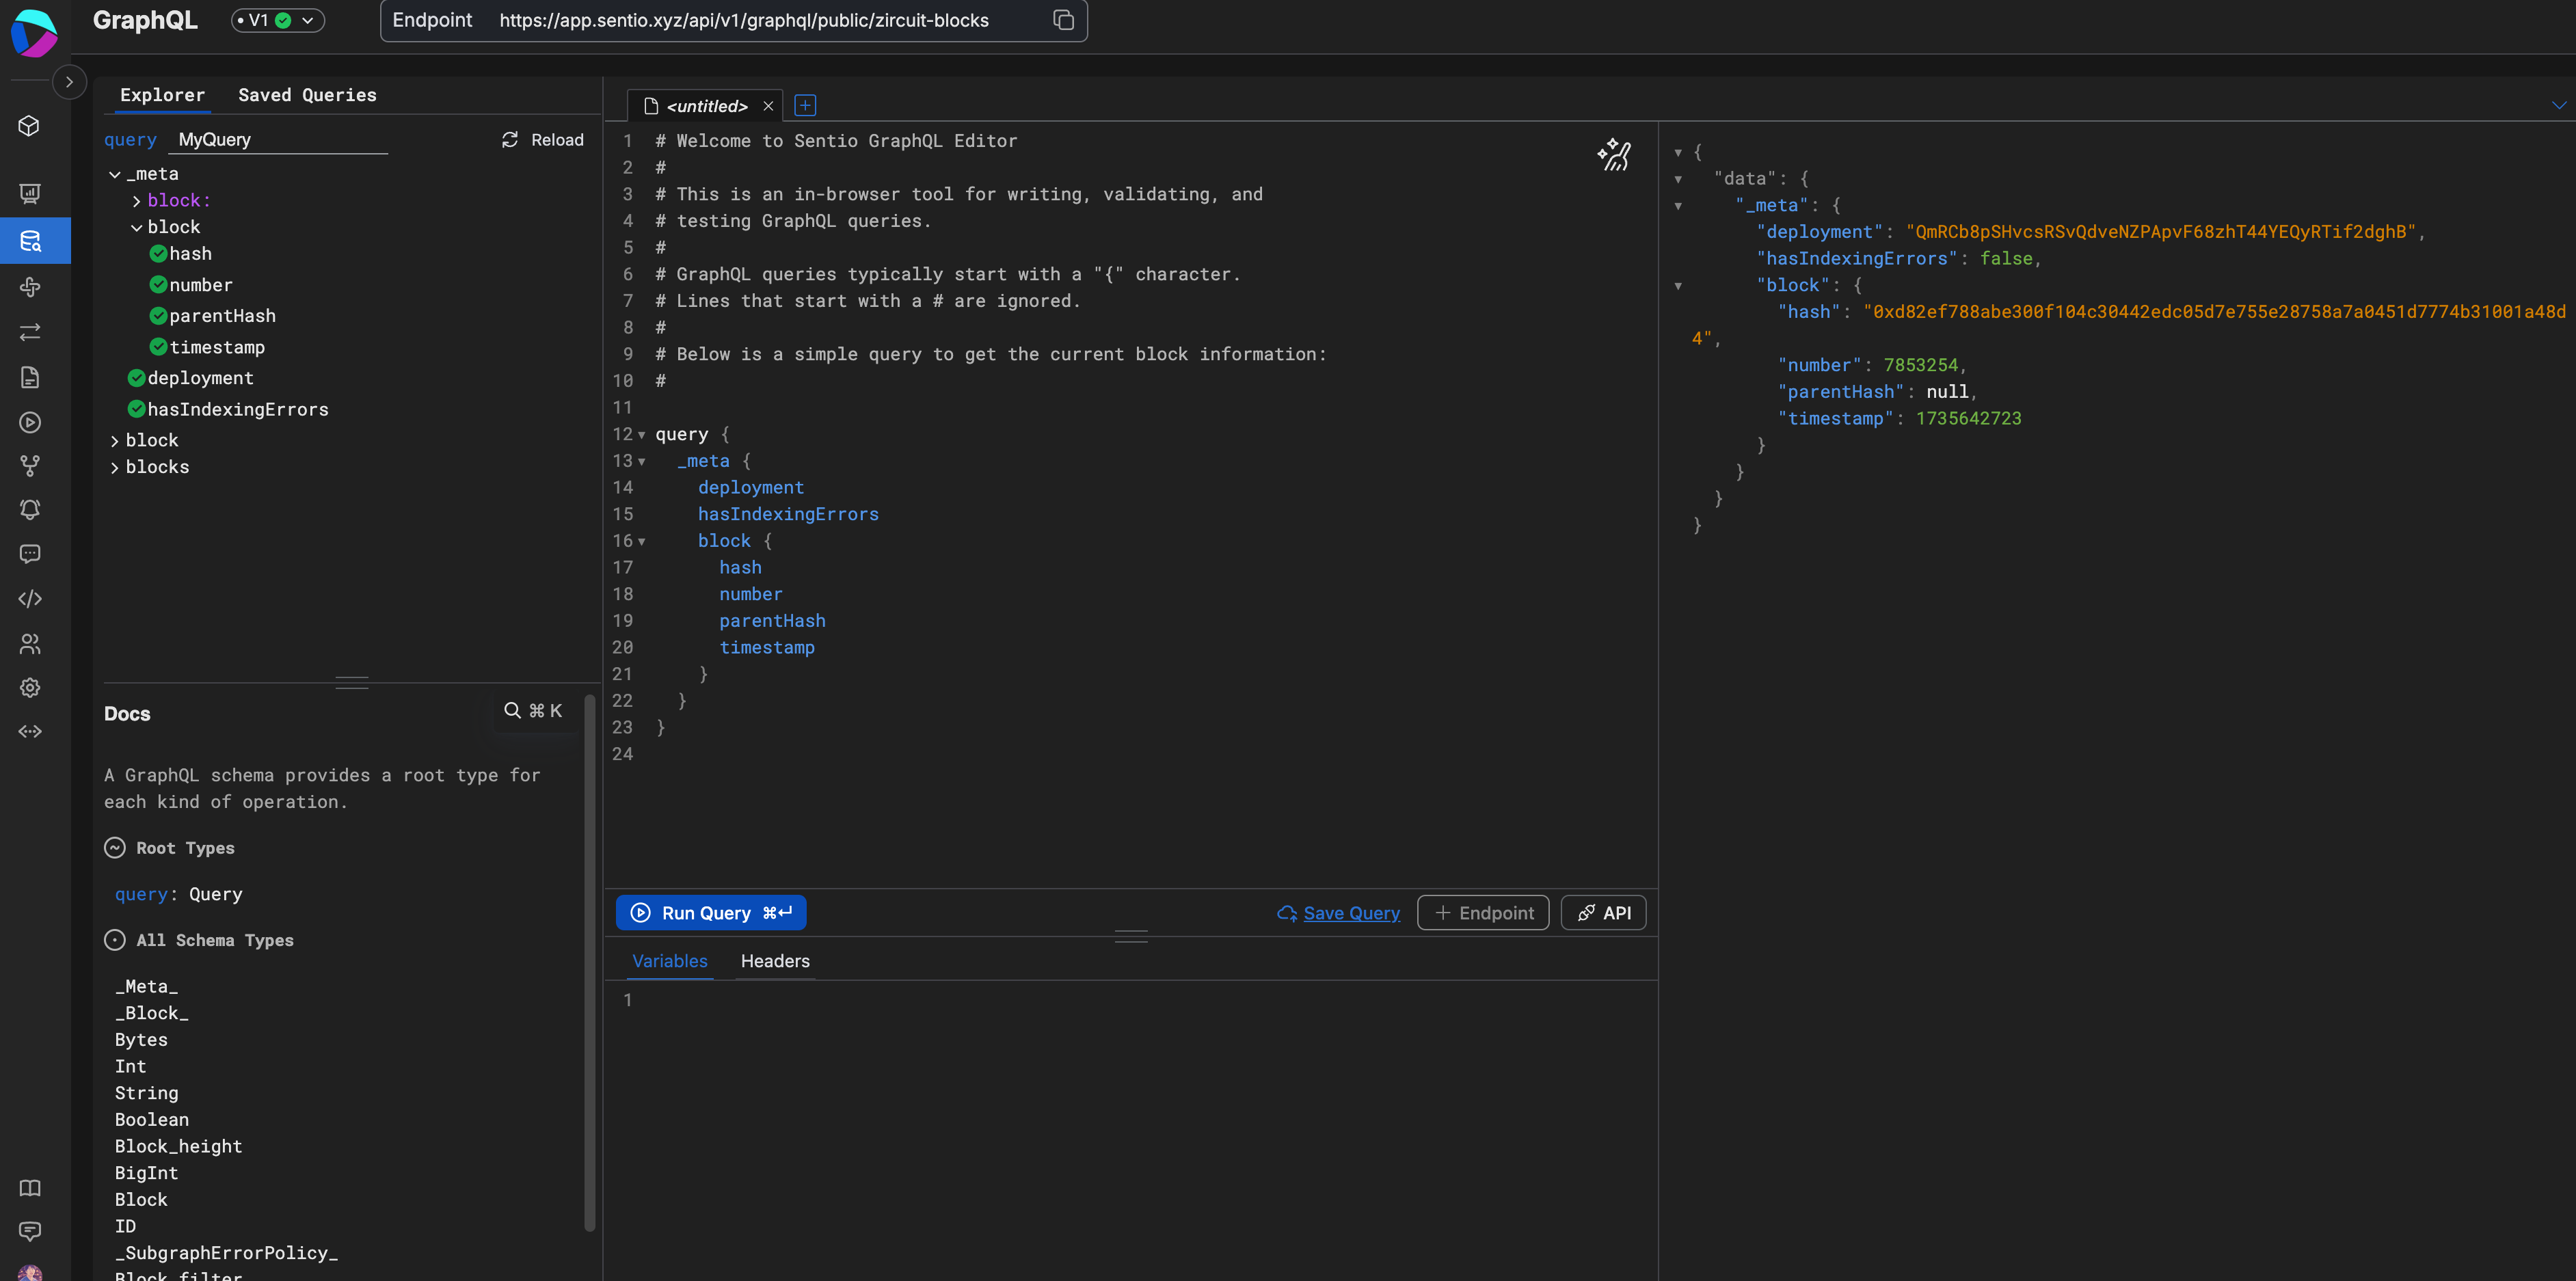The image size is (2576, 1281).
Task: Click the code brackets icon in the sidebar
Action: click(x=30, y=599)
